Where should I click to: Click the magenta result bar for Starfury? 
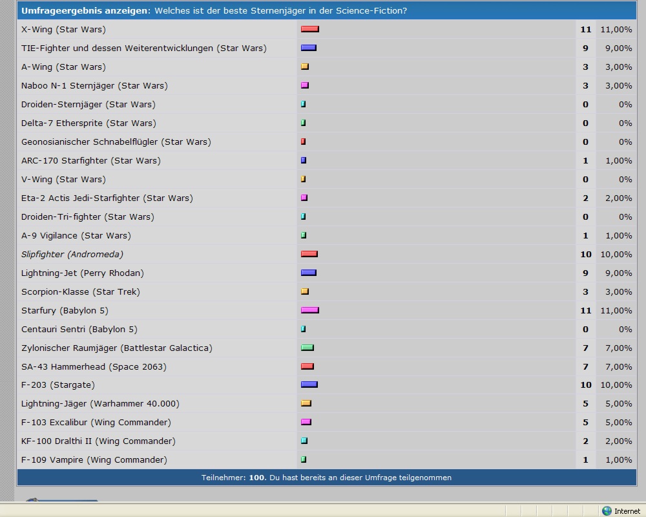tap(310, 310)
